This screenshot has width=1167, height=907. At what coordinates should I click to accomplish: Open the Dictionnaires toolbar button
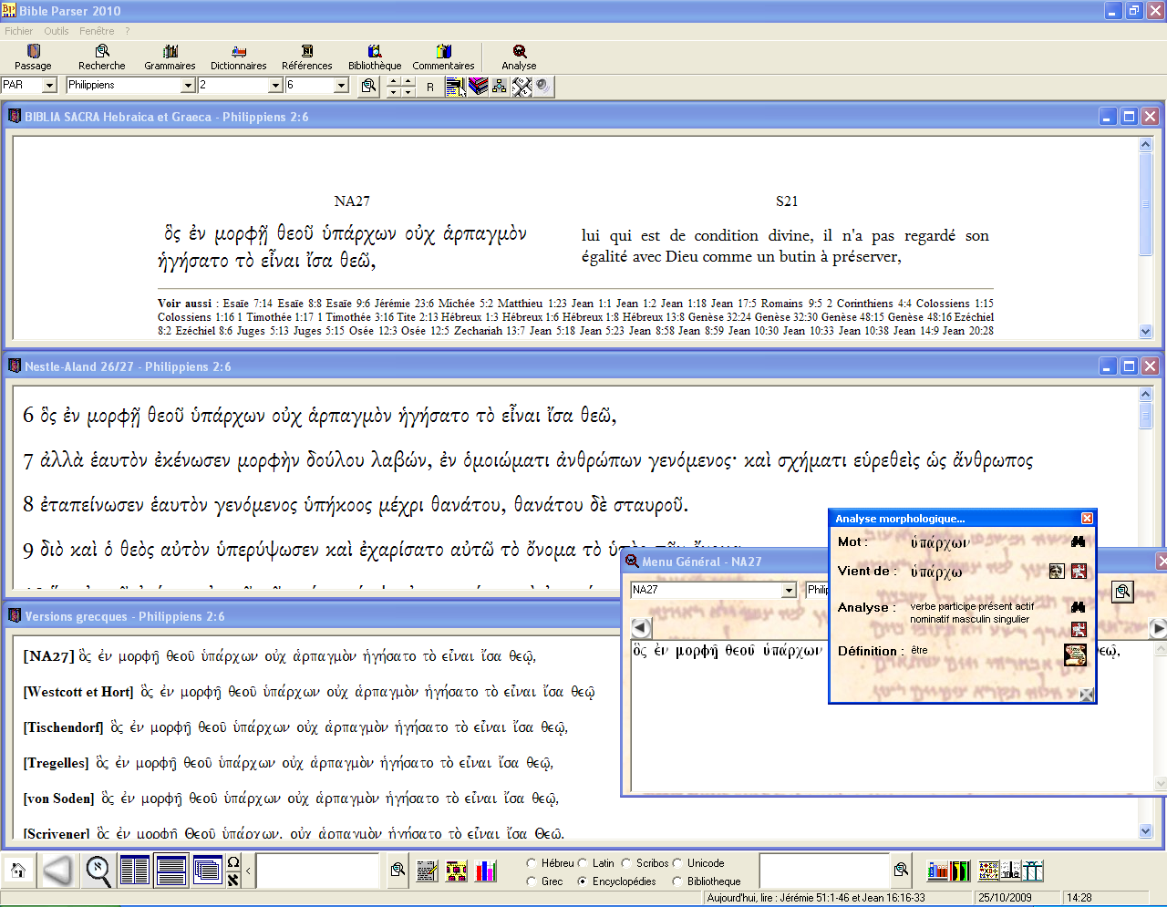(239, 57)
